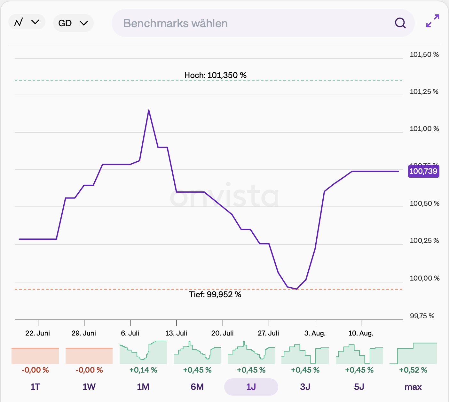This screenshot has height=402, width=449.
Task: Select the 3J time range tab
Action: (x=305, y=387)
